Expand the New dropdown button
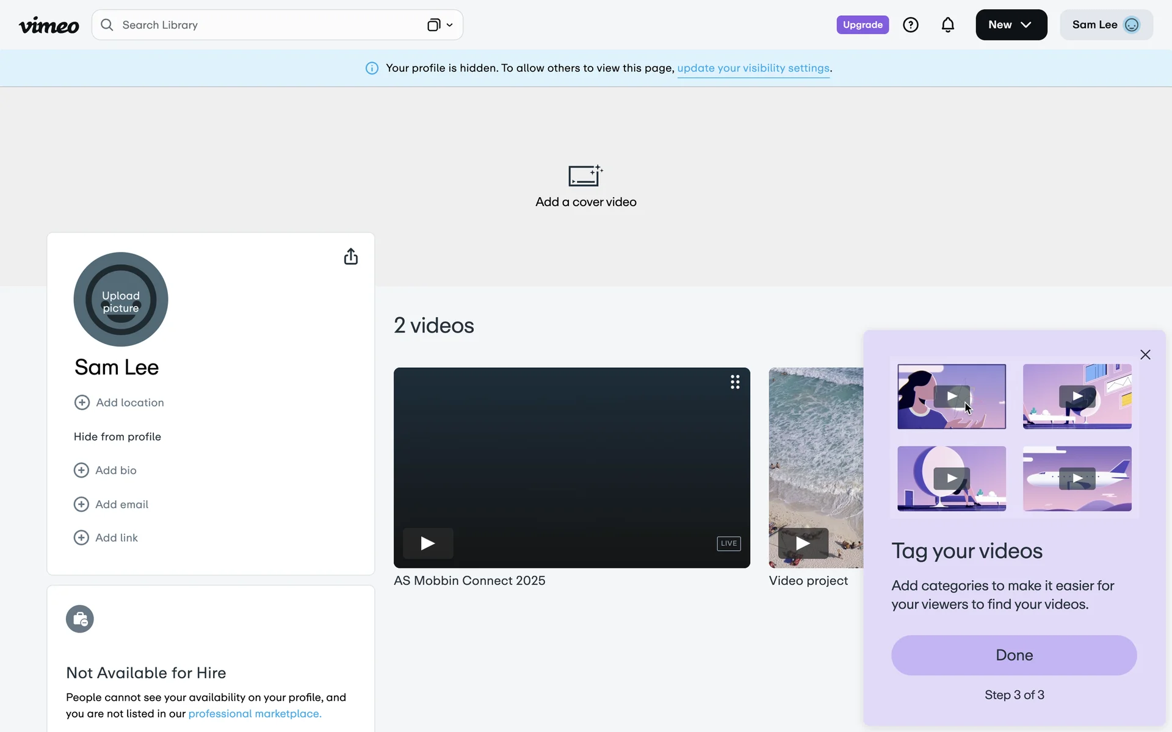Viewport: 1172px width, 732px height. point(1011,25)
